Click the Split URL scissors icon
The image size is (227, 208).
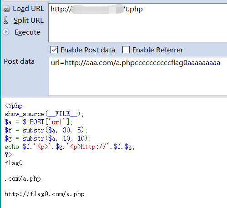click(x=6, y=20)
